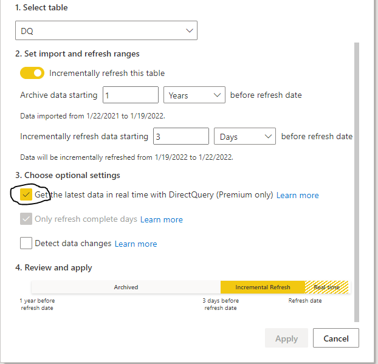Enable the Detect data changes checkbox

pyautogui.click(x=26, y=244)
